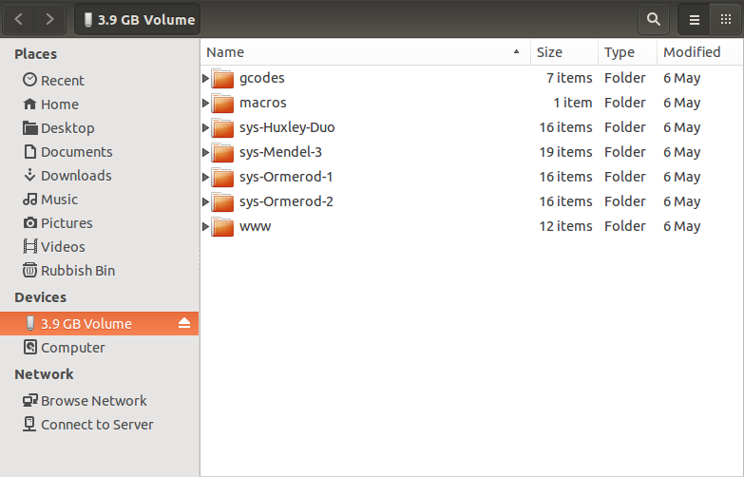Select 3.9 GB Volume under Devices
The image size is (744, 477).
pyautogui.click(x=99, y=323)
